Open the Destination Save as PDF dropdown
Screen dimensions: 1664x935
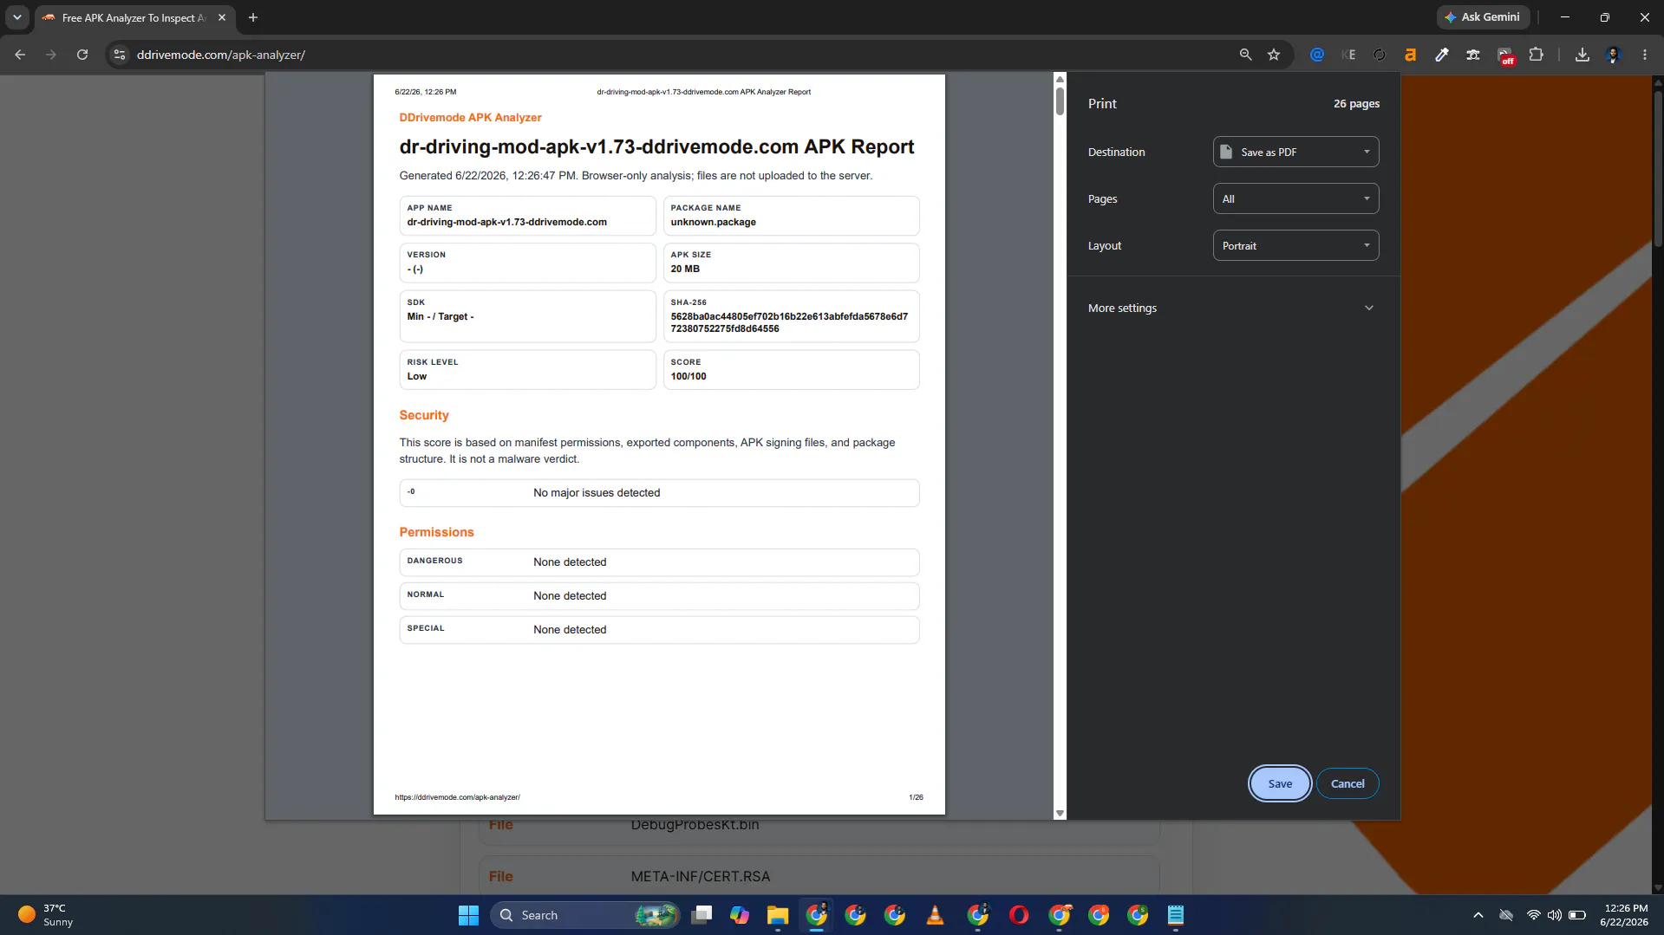1295,152
